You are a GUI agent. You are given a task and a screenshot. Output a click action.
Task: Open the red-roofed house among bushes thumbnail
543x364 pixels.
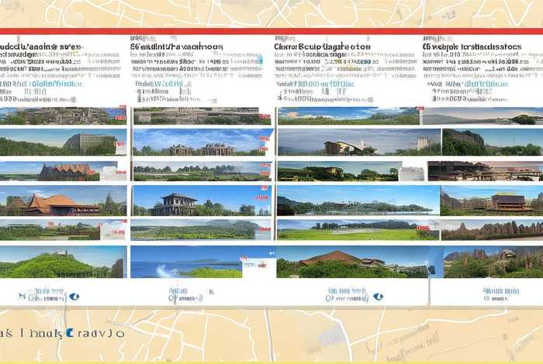click(352, 262)
